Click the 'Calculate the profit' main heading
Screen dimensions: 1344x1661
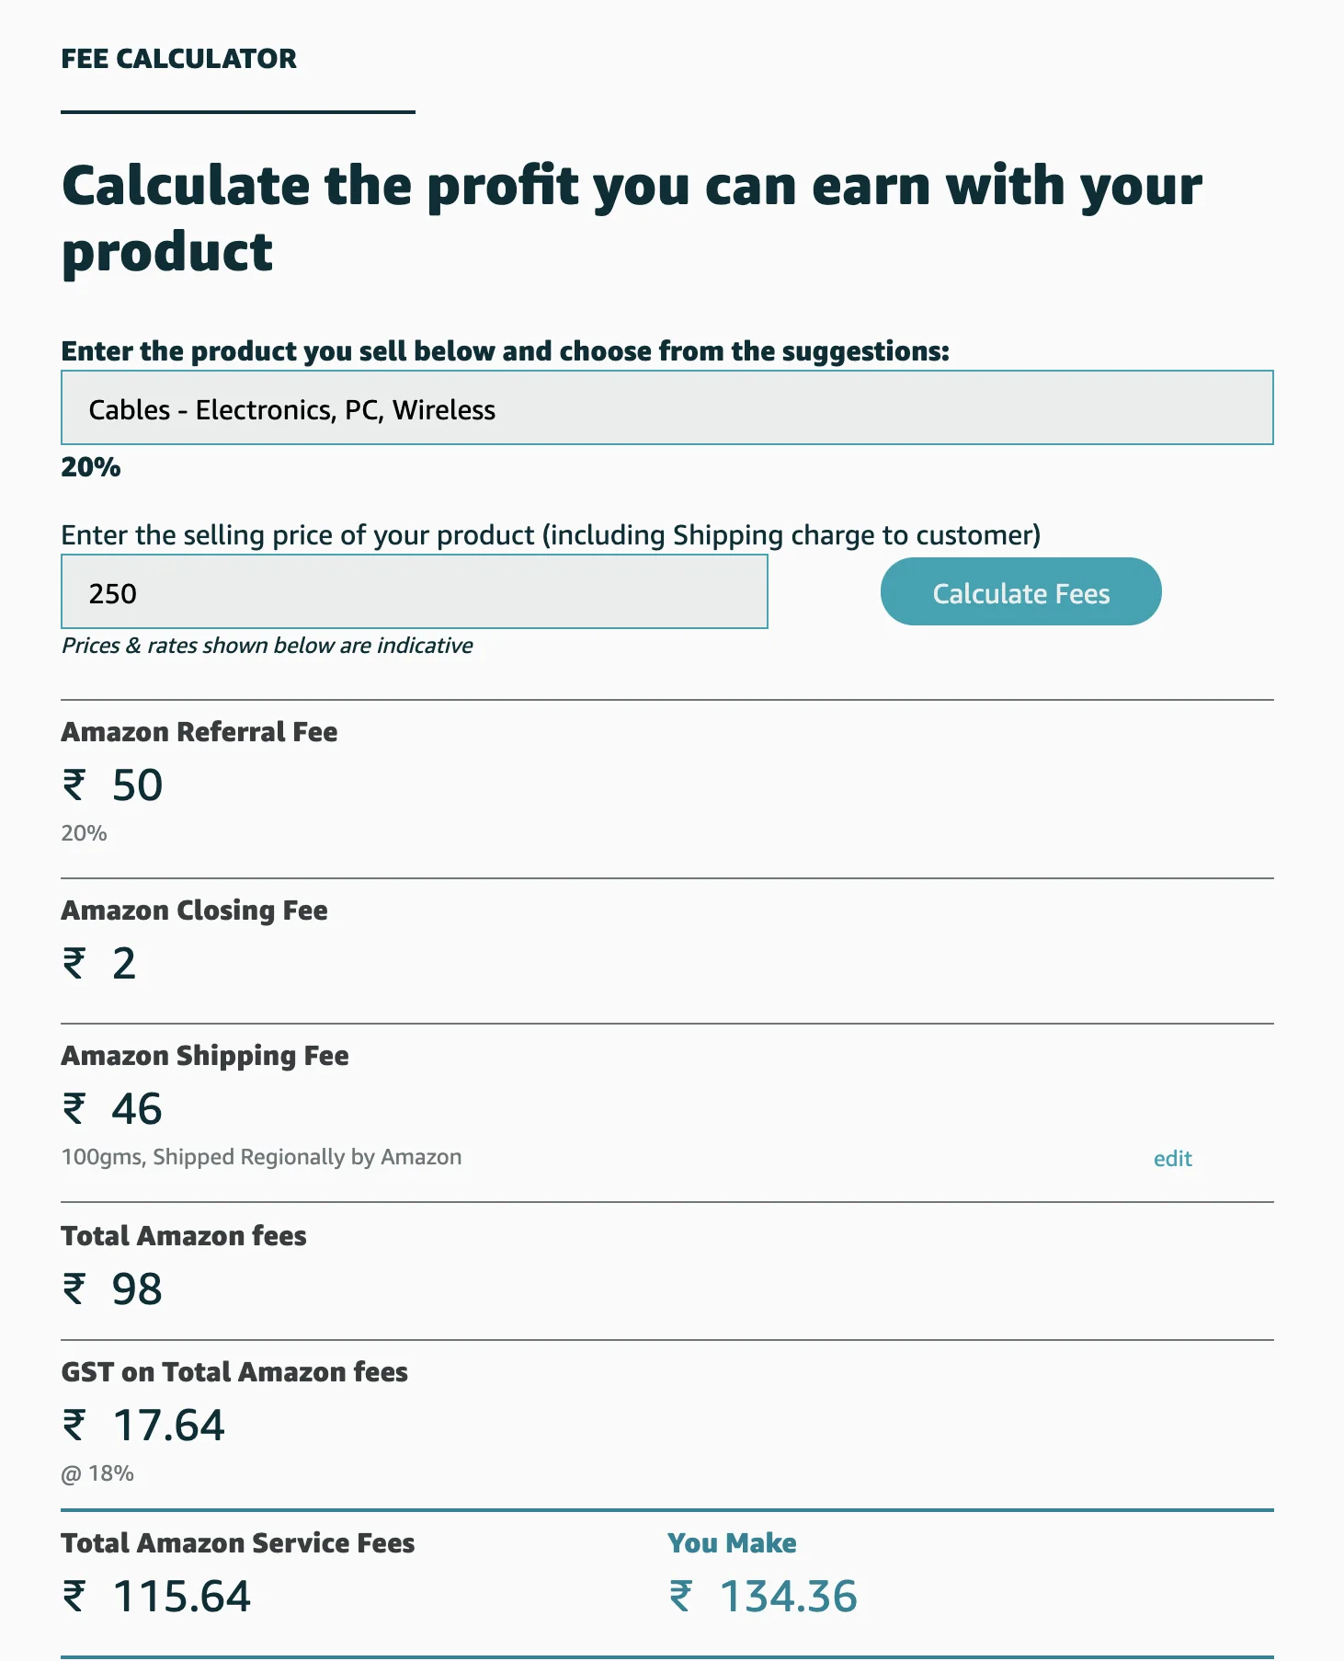click(631, 218)
